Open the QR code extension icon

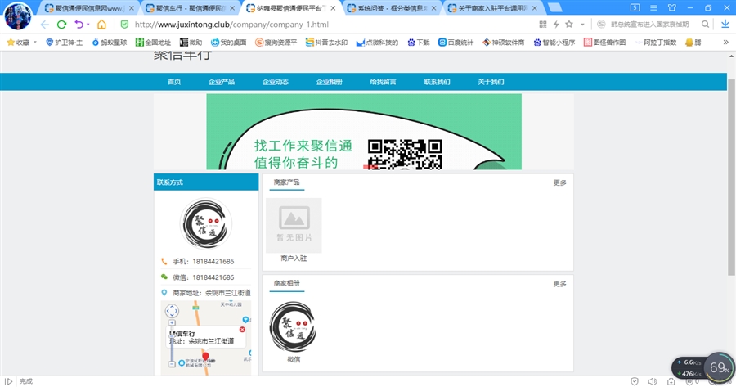(x=543, y=25)
